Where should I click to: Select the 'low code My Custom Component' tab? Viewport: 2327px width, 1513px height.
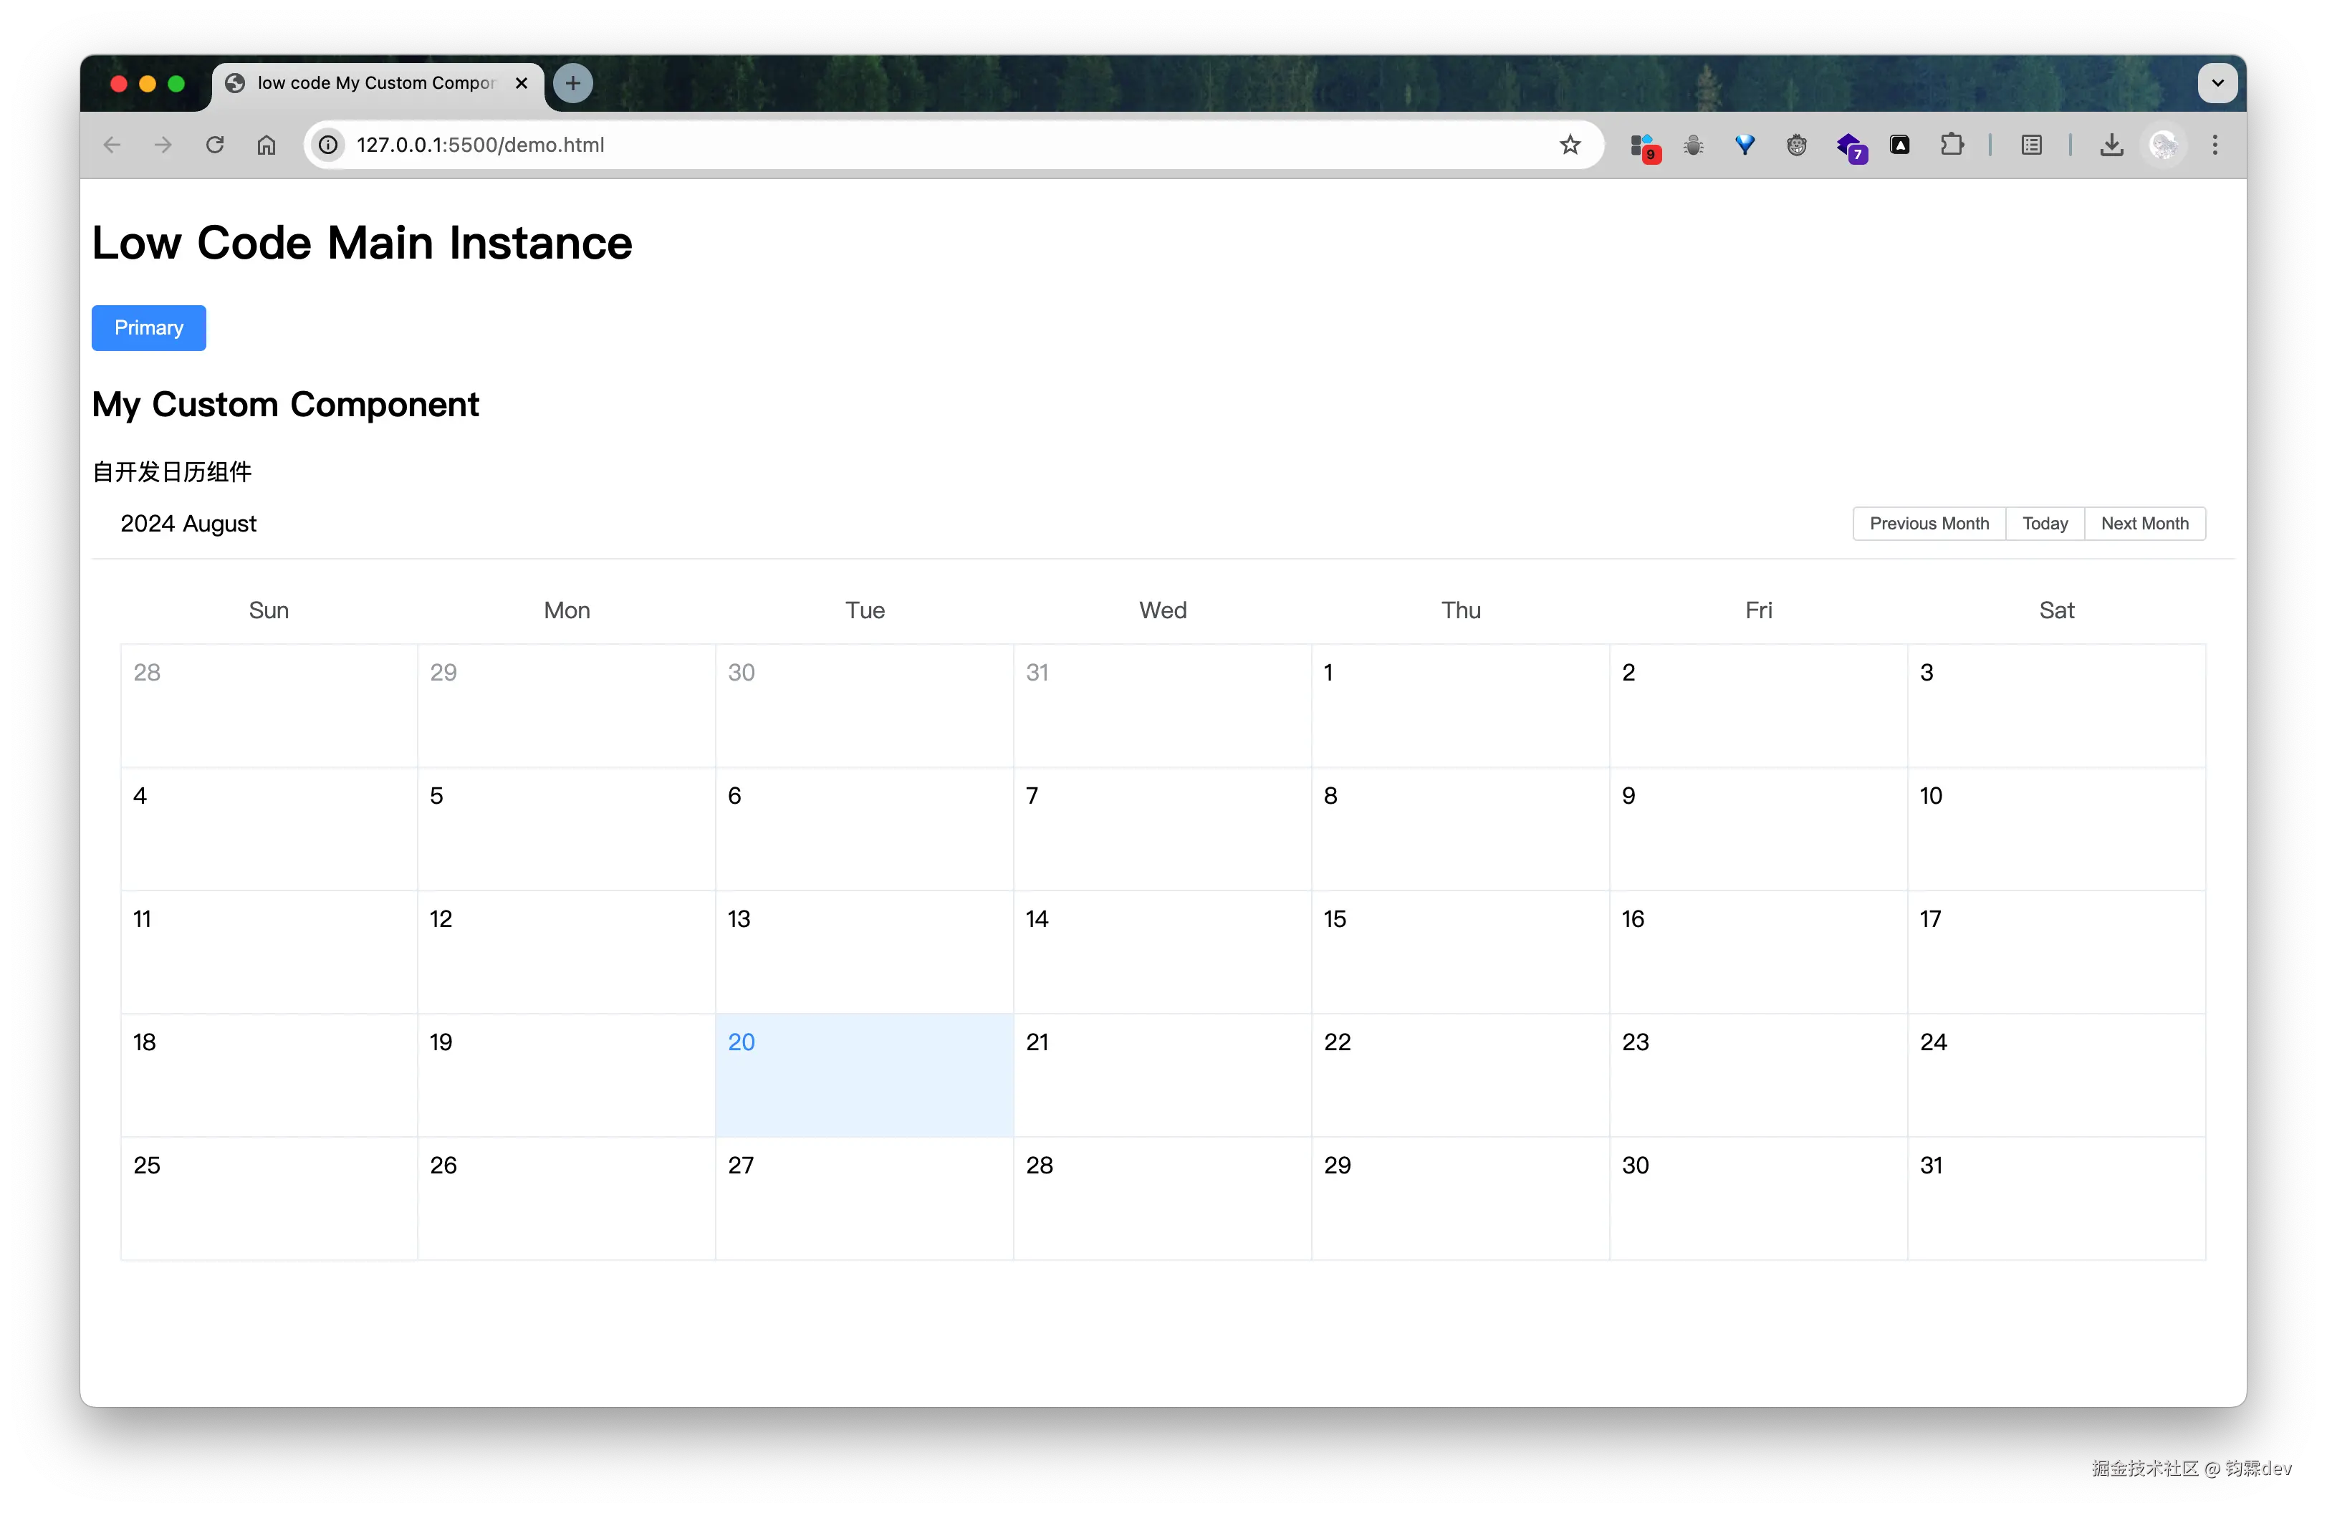375,83
